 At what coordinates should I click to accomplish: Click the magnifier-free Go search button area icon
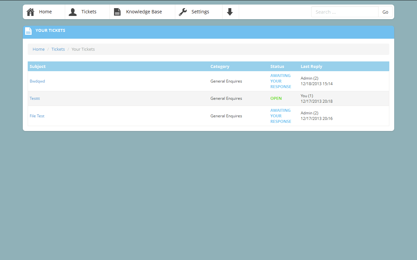coord(385,12)
